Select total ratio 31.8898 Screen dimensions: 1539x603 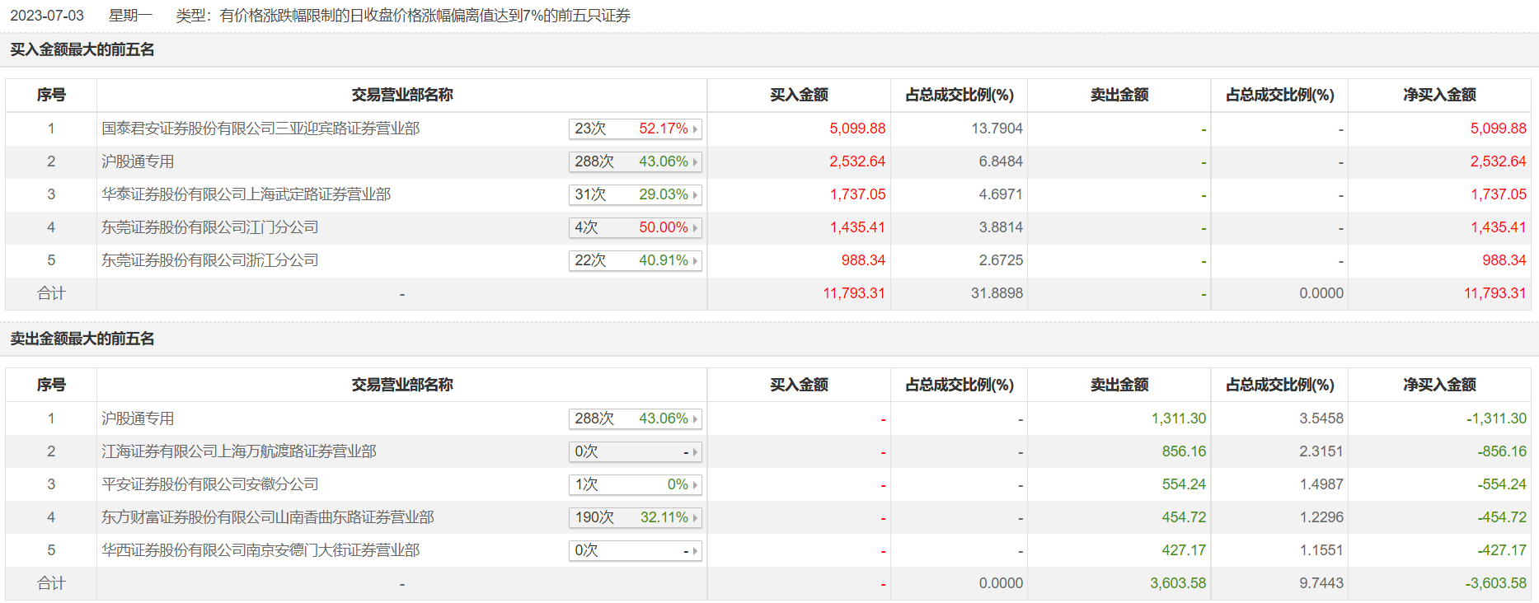[997, 293]
